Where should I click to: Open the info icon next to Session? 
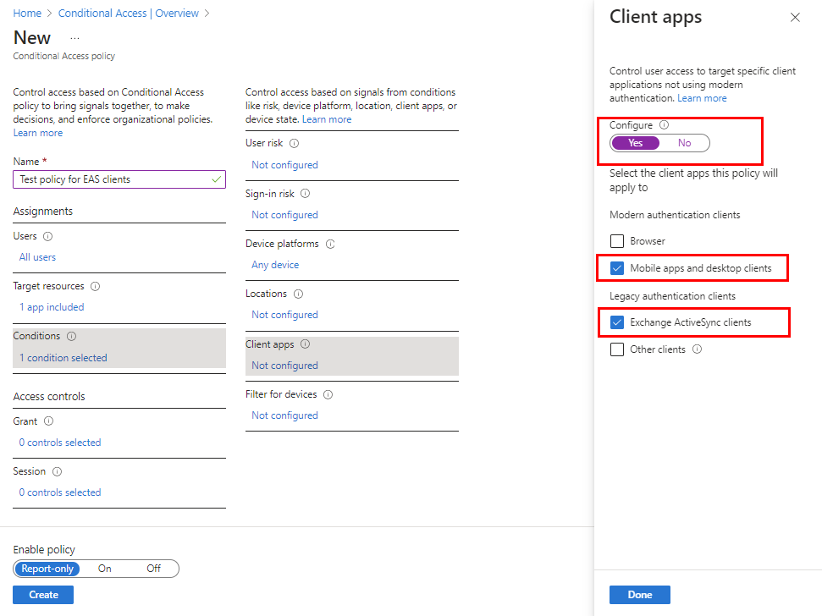[x=57, y=471]
